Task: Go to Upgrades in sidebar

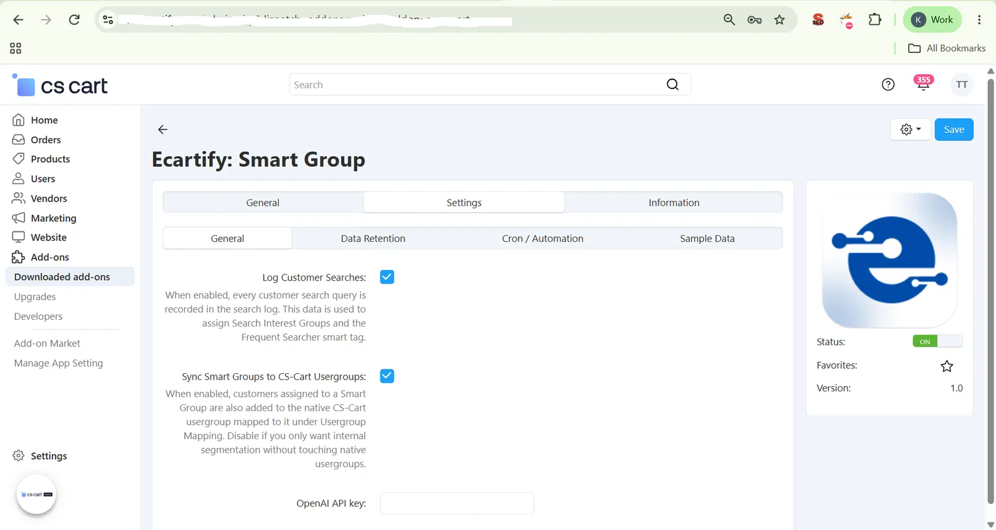Action: [35, 297]
